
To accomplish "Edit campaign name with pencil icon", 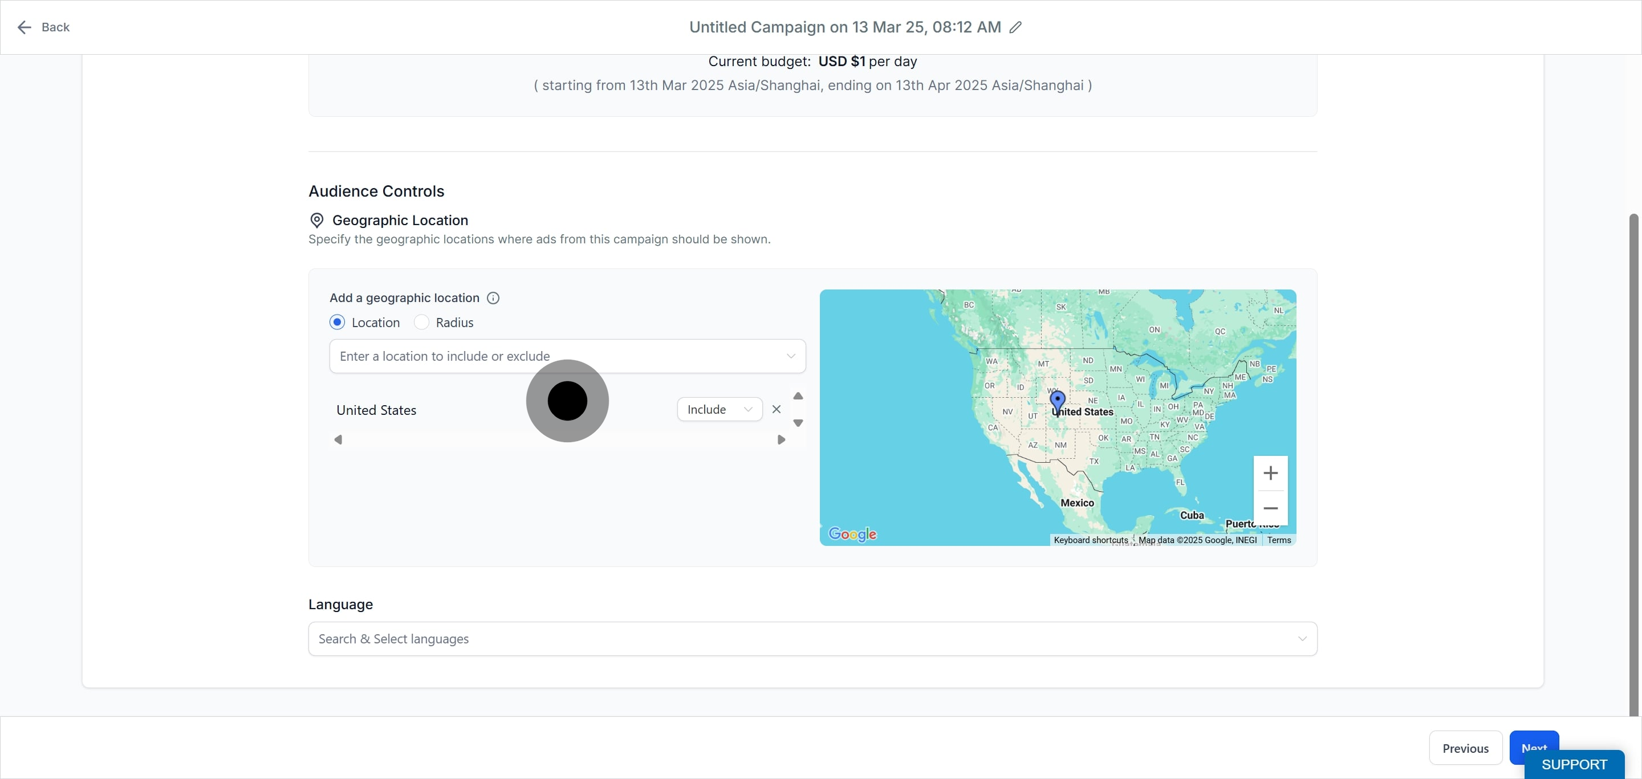I will [x=1015, y=27].
